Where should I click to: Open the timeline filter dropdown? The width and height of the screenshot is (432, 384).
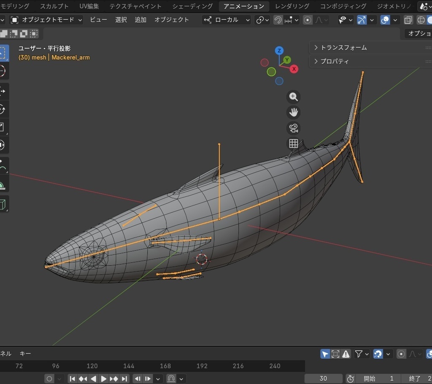[x=362, y=354]
